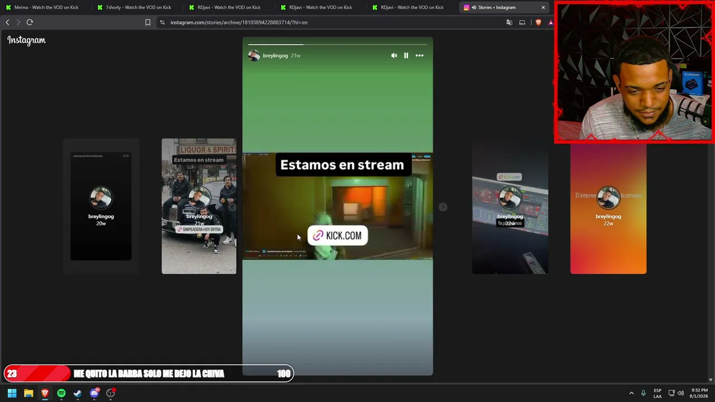Close the Stories • Instagram tab

pos(543,7)
